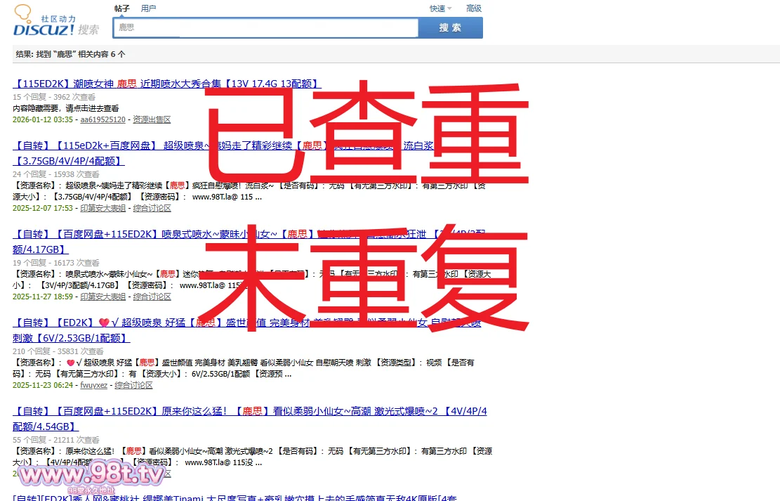Go to the 资源出售区 forum section

(152, 119)
